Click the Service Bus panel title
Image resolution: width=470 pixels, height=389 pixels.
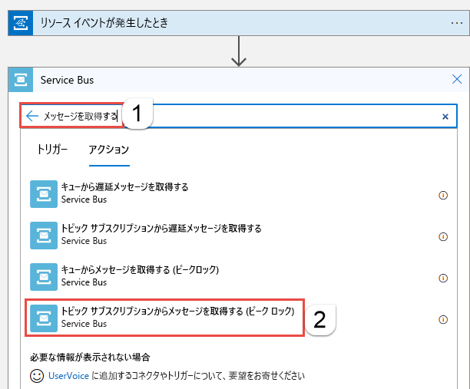tap(67, 80)
